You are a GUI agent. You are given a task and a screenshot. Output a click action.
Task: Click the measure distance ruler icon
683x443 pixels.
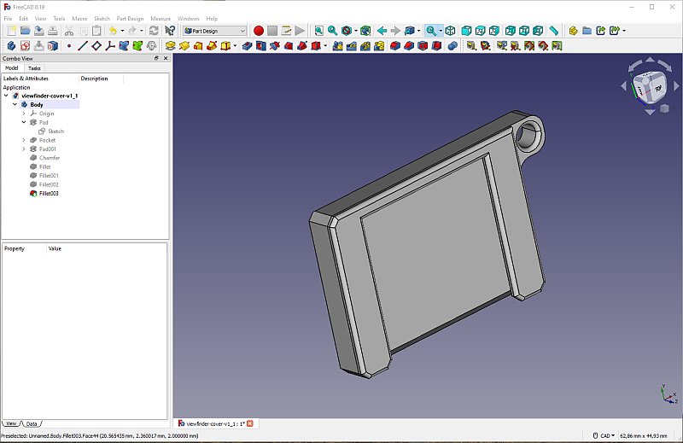coord(553,31)
